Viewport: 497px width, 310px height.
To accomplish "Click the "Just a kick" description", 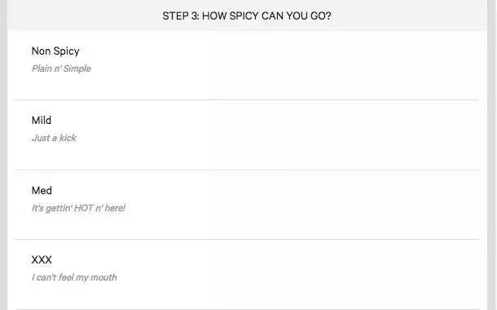I will coord(54,138).
